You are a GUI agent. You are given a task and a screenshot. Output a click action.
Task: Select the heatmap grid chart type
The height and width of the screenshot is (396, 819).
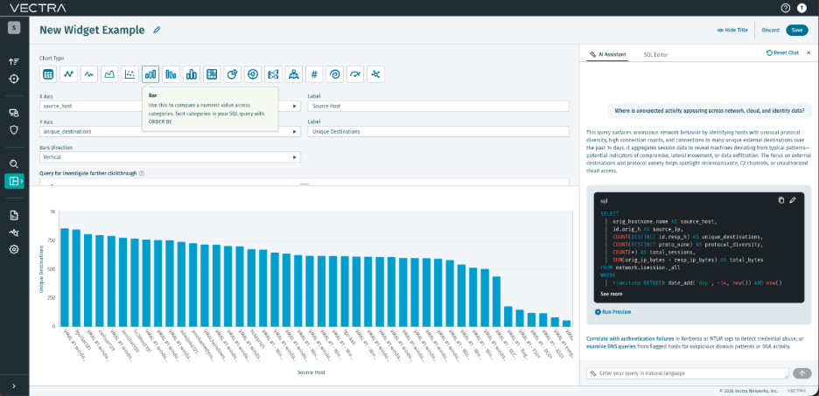(212, 74)
